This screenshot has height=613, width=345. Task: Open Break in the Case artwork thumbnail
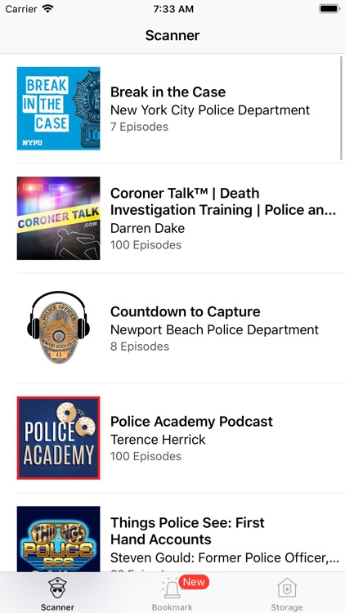58,108
